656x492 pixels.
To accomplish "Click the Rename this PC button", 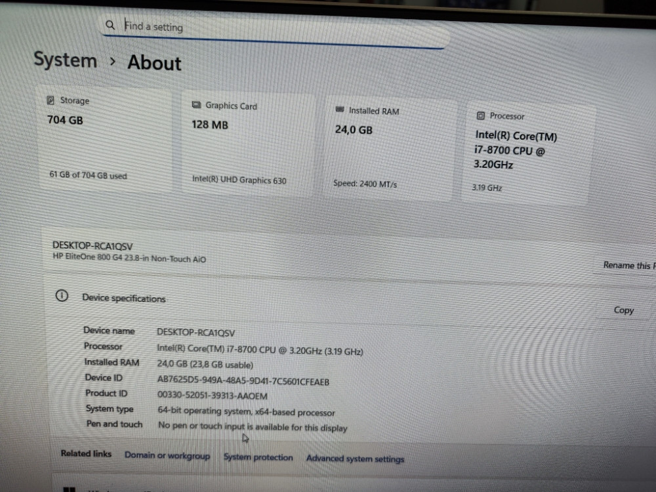I will (626, 265).
